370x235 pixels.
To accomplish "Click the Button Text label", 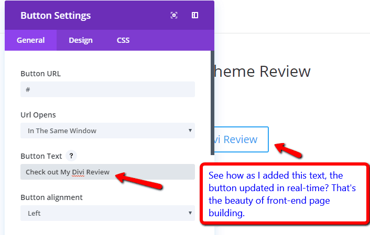I will pos(41,156).
